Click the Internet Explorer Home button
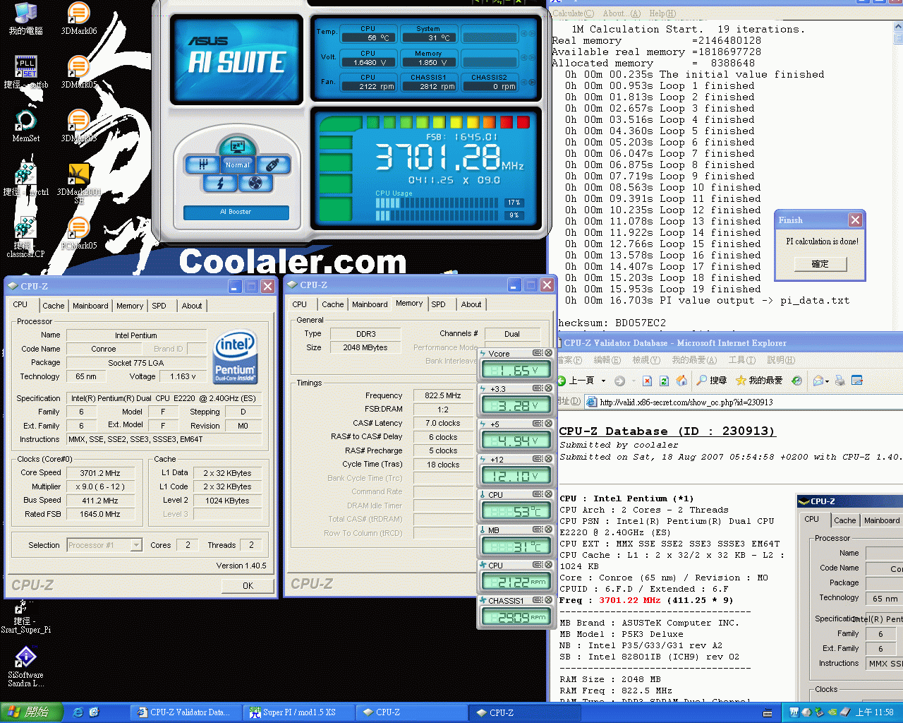The width and height of the screenshot is (903, 723). pyautogui.click(x=681, y=381)
